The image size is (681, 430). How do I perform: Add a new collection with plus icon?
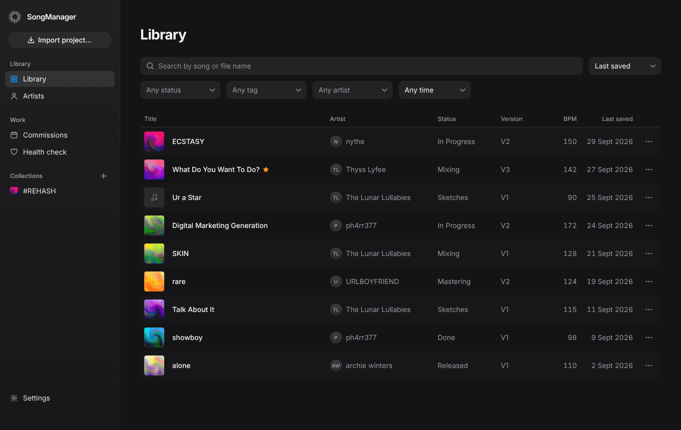[x=104, y=176]
